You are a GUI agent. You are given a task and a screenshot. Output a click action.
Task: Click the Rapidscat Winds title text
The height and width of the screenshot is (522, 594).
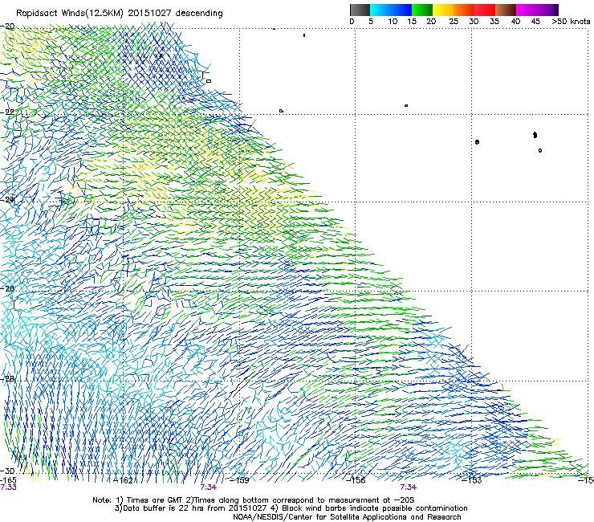[x=120, y=14]
